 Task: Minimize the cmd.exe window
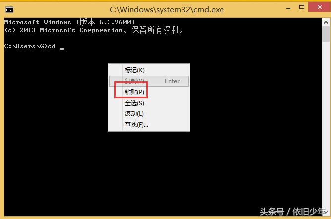pos(288,8)
